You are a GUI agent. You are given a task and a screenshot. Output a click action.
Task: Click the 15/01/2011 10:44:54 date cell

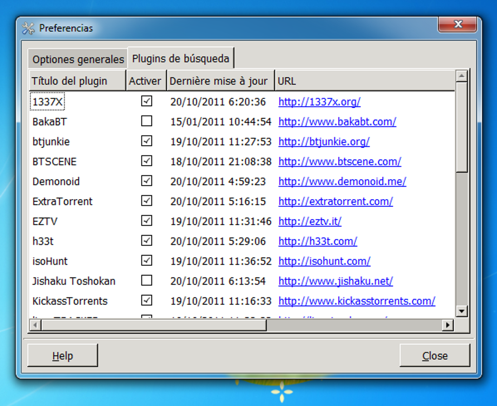(221, 122)
